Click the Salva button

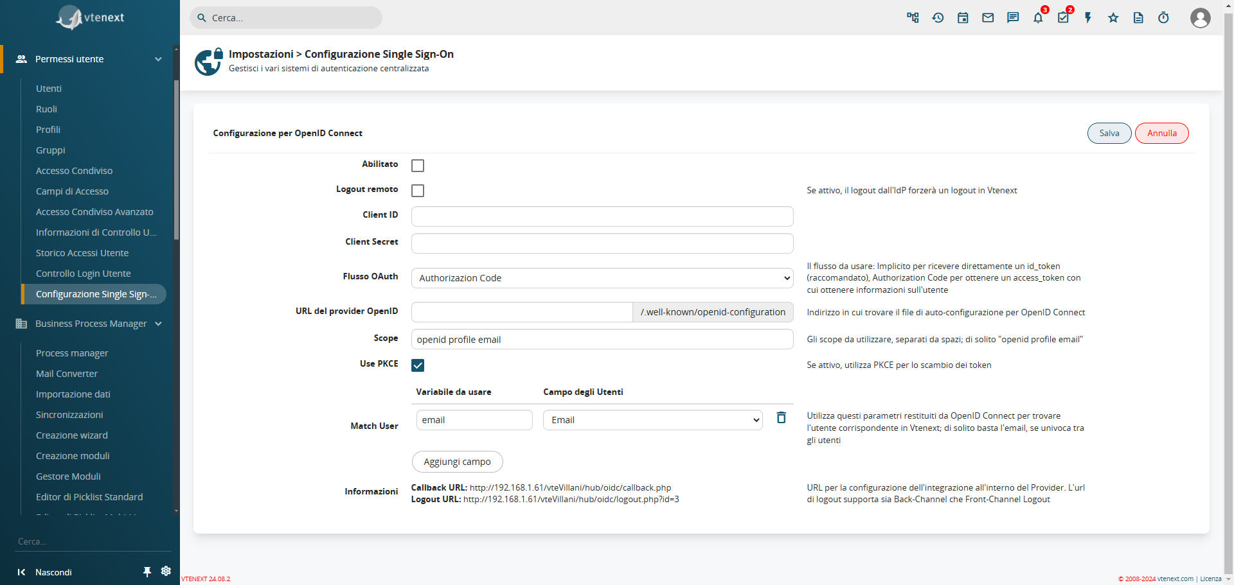[x=1109, y=133]
